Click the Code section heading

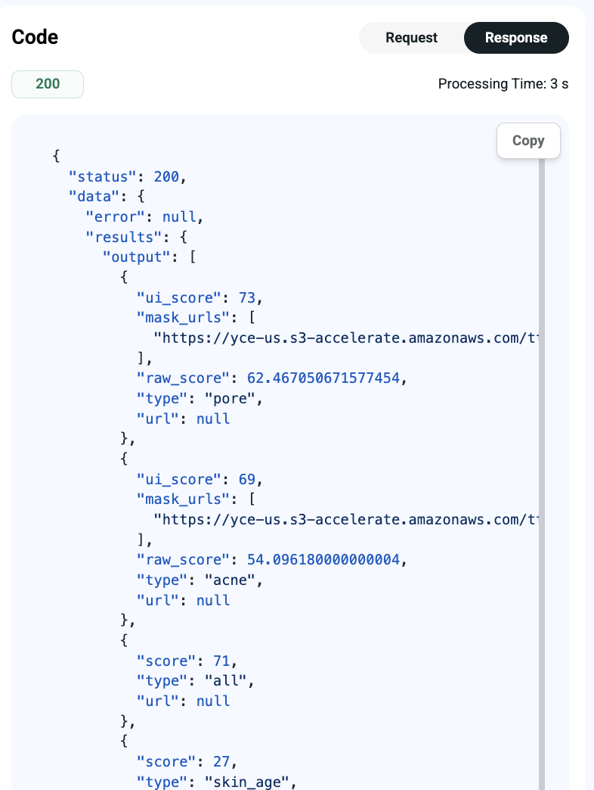pos(35,37)
